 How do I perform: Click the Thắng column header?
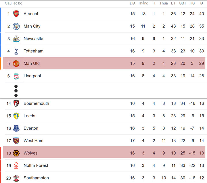[x=143, y=3]
